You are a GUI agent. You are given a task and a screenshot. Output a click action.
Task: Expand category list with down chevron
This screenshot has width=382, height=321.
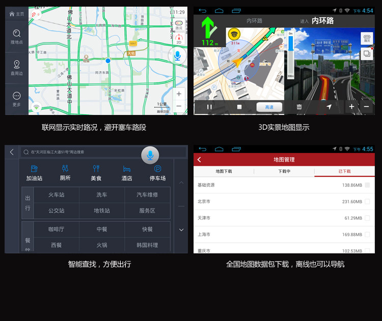tap(181, 230)
